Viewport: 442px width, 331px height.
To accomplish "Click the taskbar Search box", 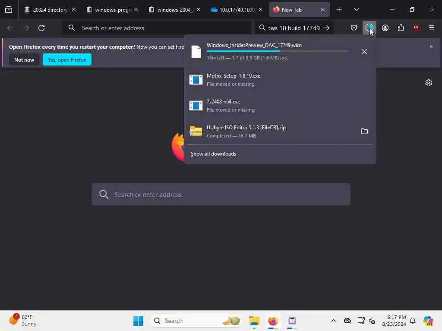I will 196,321.
